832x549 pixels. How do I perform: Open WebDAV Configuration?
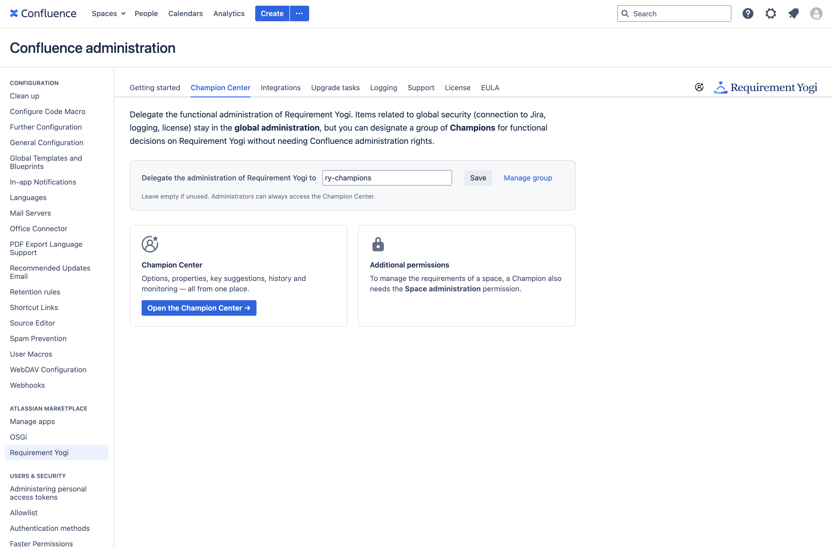(48, 369)
